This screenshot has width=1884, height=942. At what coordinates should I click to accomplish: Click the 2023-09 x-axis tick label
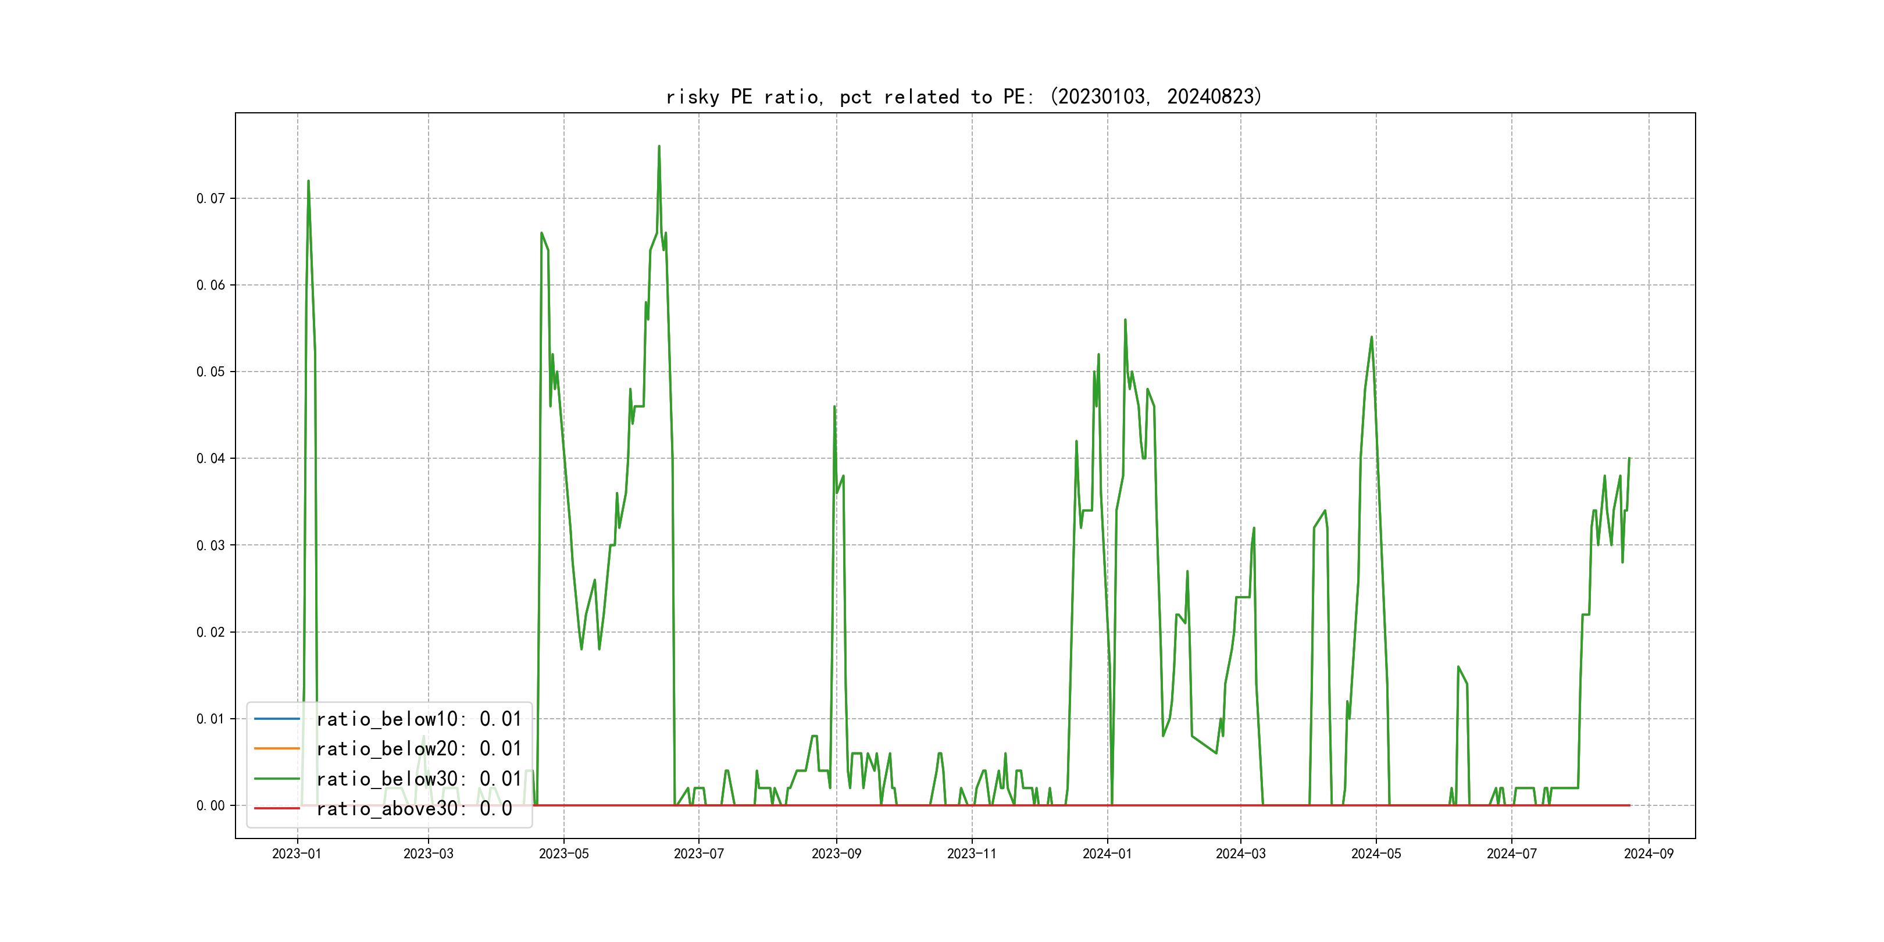(837, 854)
